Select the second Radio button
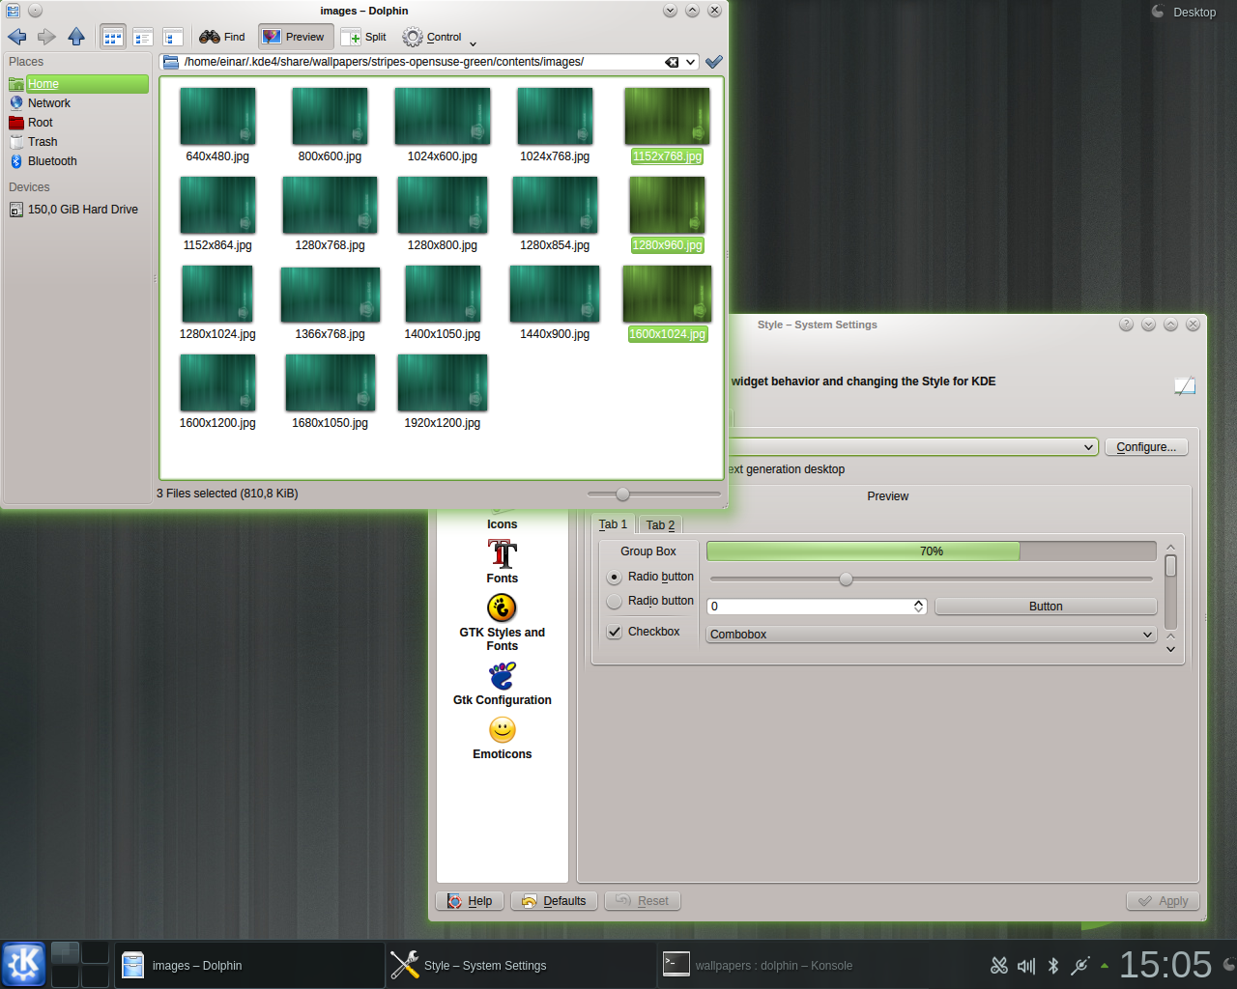Viewport: 1237px width, 989px height. tap(615, 602)
